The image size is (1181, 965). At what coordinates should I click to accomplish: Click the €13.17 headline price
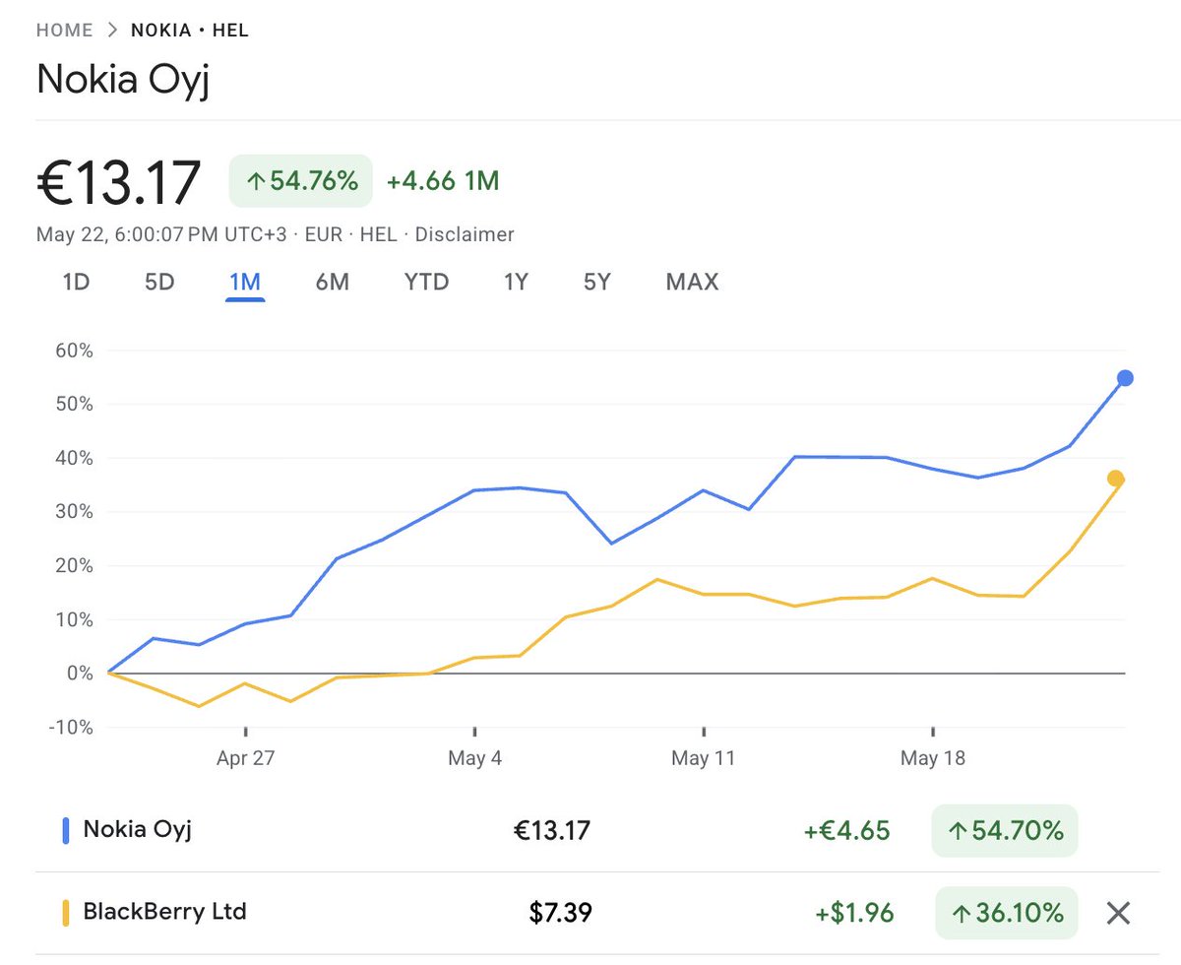119,183
